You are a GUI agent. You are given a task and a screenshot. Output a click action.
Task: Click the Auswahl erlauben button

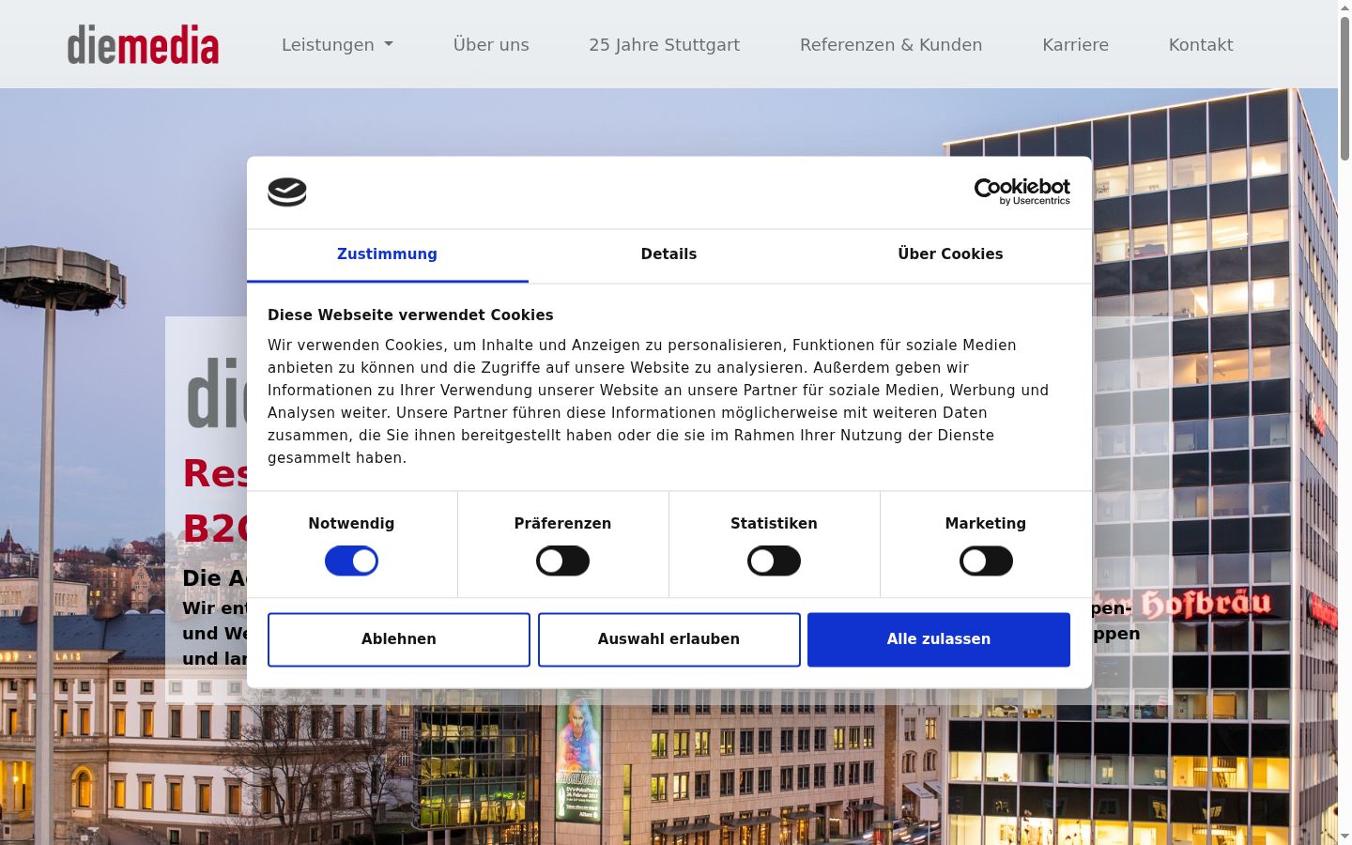(x=668, y=639)
